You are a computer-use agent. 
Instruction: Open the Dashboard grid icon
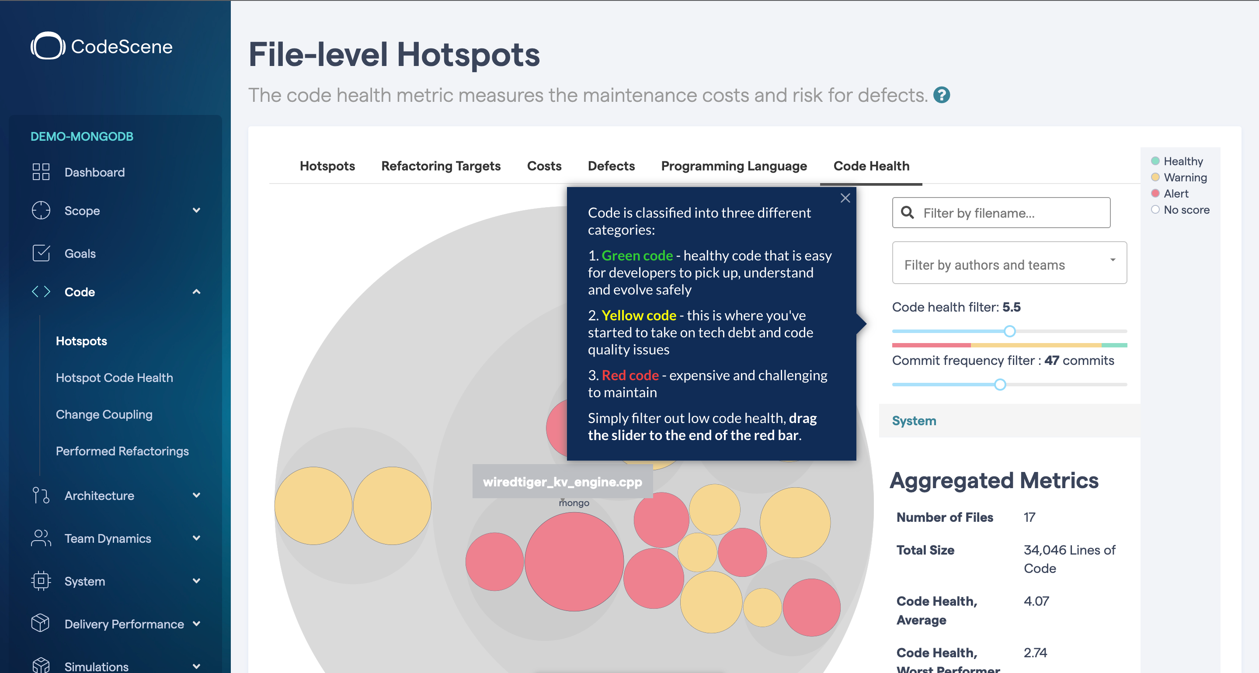click(41, 172)
